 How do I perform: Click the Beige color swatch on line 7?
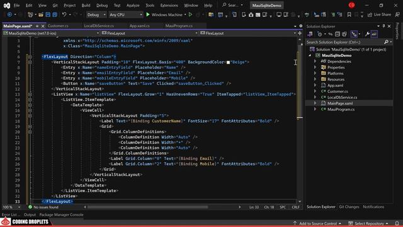click(x=228, y=62)
